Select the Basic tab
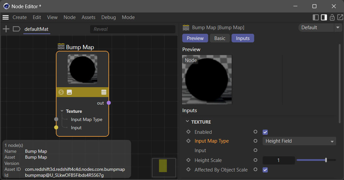This screenshot has width=344, height=180. (x=220, y=38)
